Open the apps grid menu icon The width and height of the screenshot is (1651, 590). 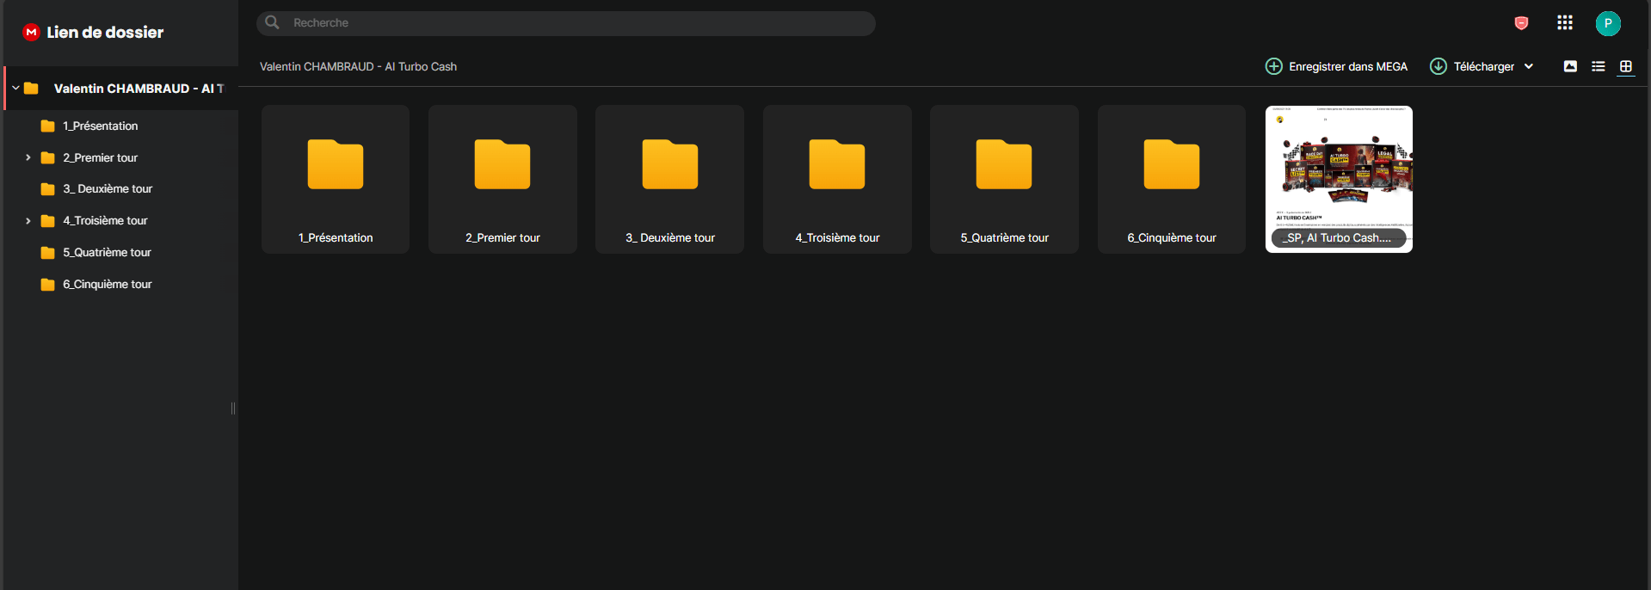pos(1565,23)
